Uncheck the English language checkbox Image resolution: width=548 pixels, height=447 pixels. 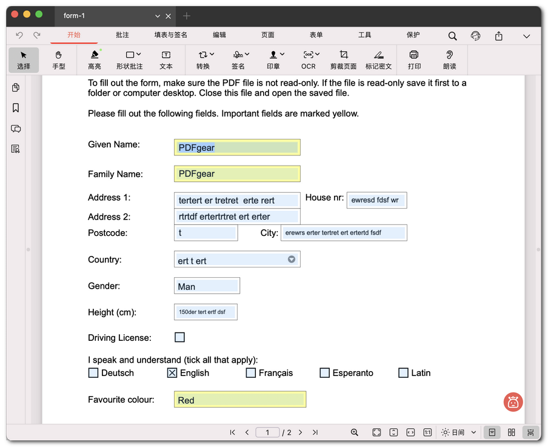click(172, 373)
